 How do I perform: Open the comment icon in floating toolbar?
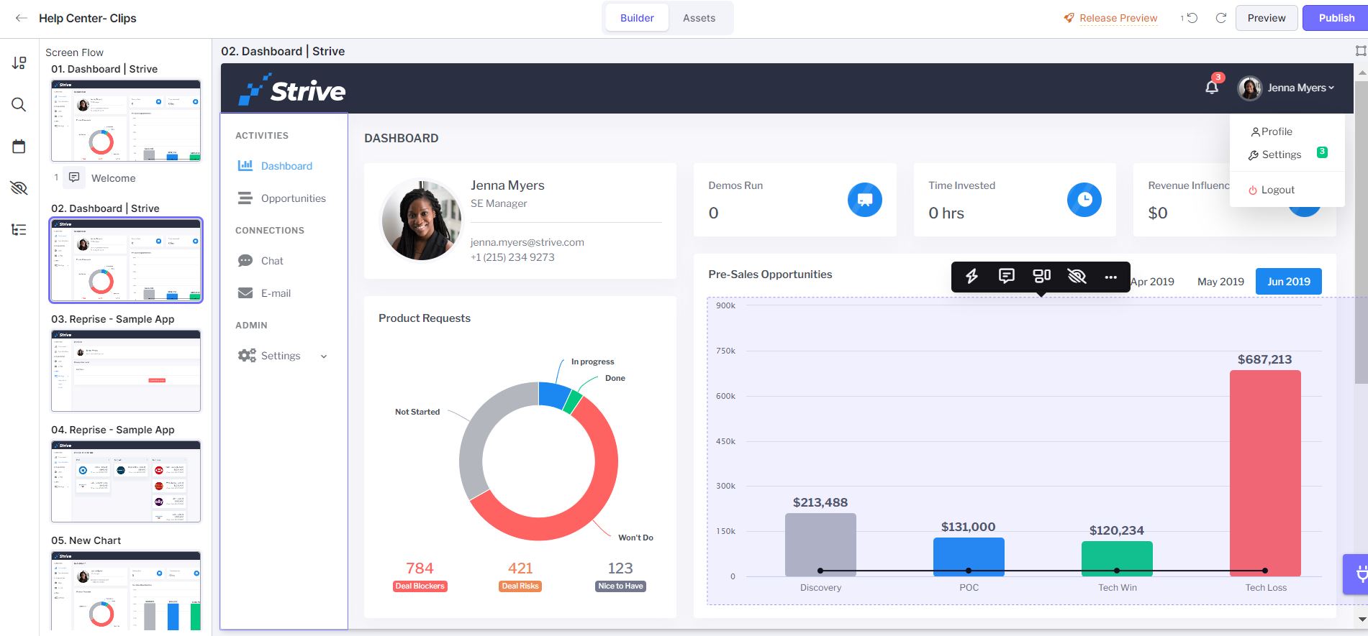pos(1007,276)
